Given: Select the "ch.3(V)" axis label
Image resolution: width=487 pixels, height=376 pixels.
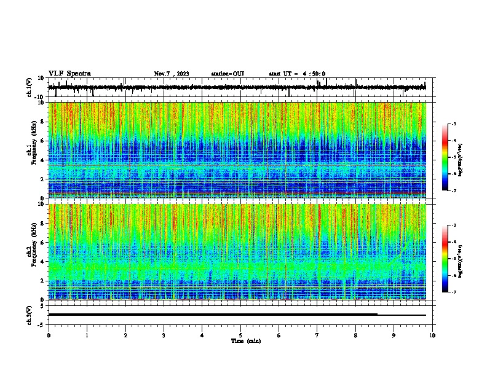Looking at the screenshot, I should click(x=30, y=316).
